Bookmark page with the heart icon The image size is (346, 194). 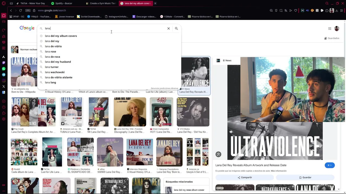click(x=295, y=11)
